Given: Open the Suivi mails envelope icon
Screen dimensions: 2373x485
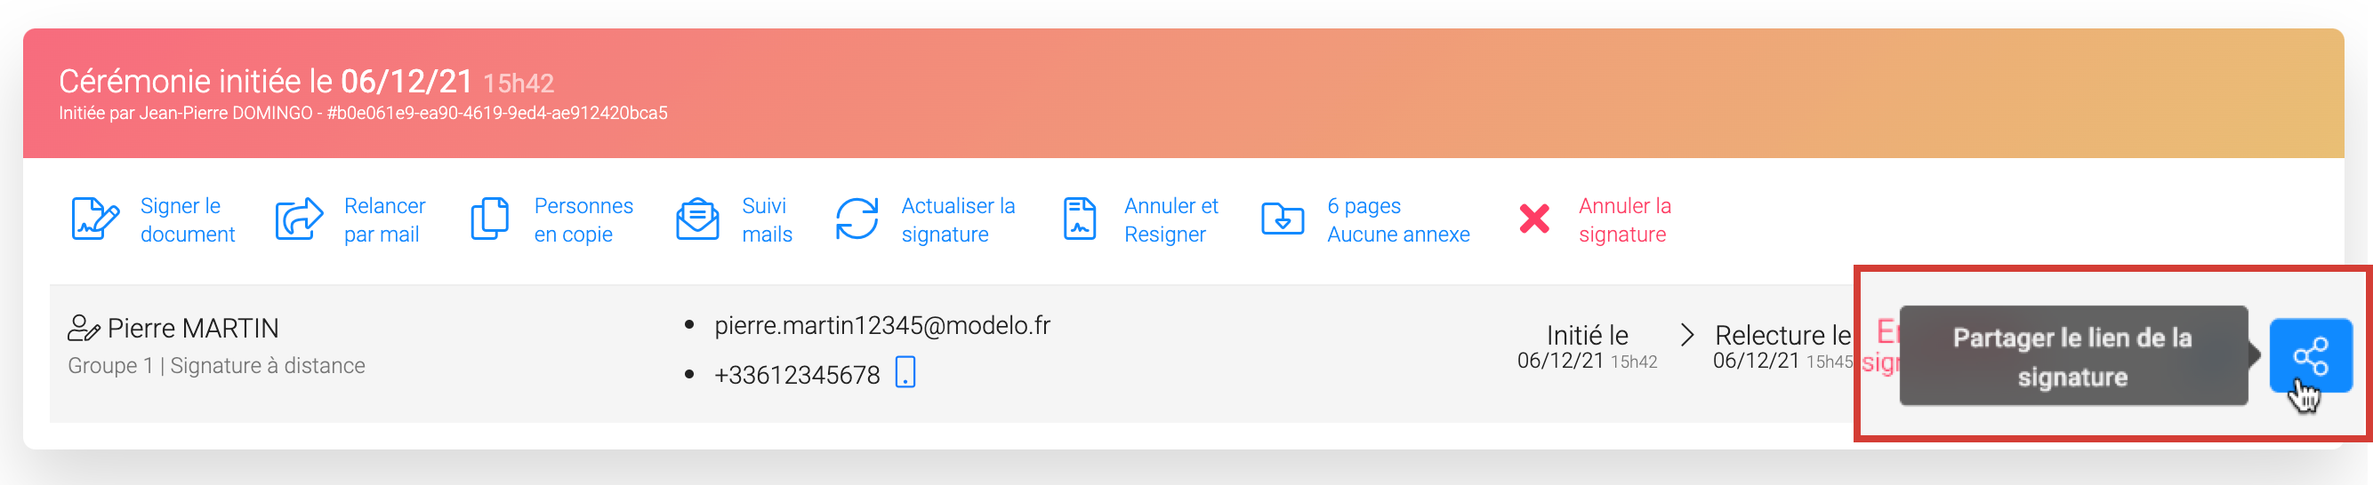Looking at the screenshot, I should click(x=697, y=219).
